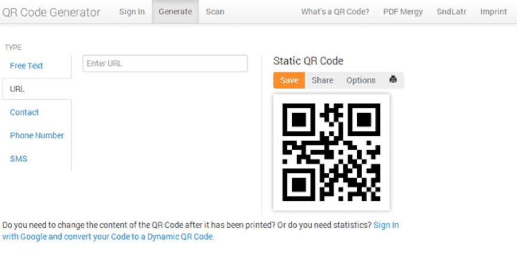Go to the Imprint page
The width and height of the screenshot is (517, 259).
pyautogui.click(x=494, y=12)
